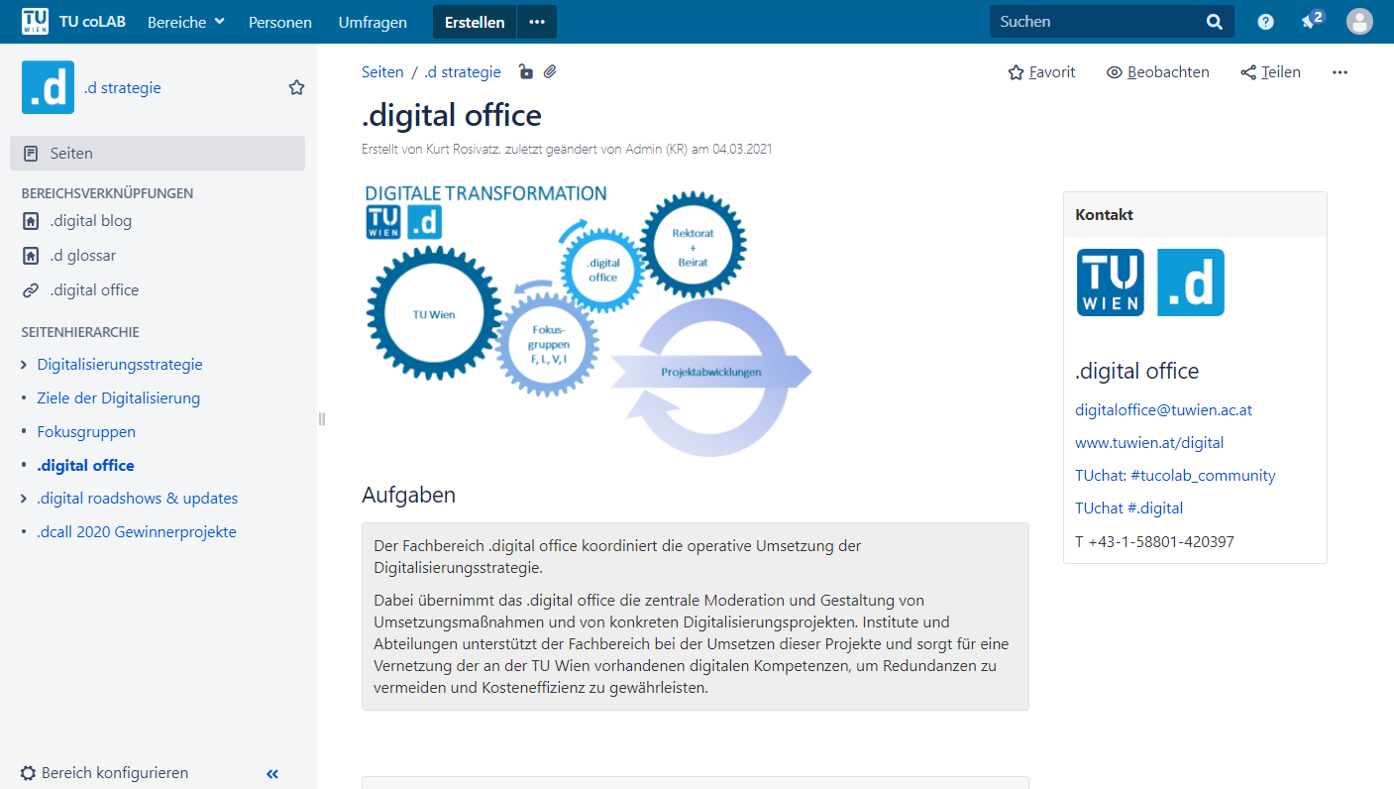1394x789 pixels.
Task: Open TUchat #.digital link
Action: tap(1128, 508)
